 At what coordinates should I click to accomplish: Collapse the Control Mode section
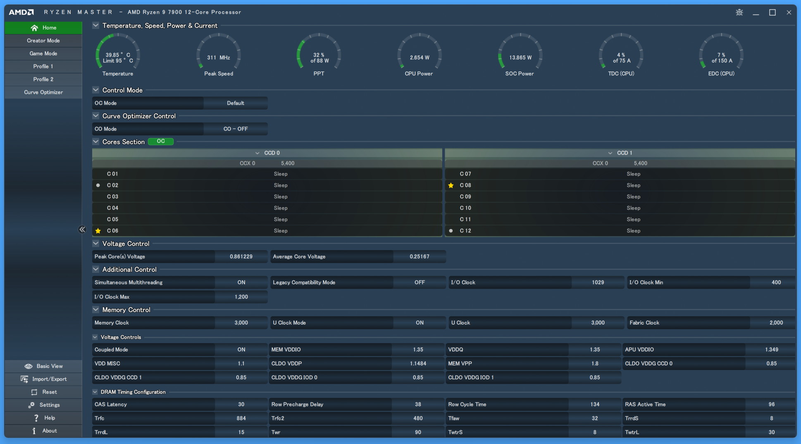click(x=96, y=90)
